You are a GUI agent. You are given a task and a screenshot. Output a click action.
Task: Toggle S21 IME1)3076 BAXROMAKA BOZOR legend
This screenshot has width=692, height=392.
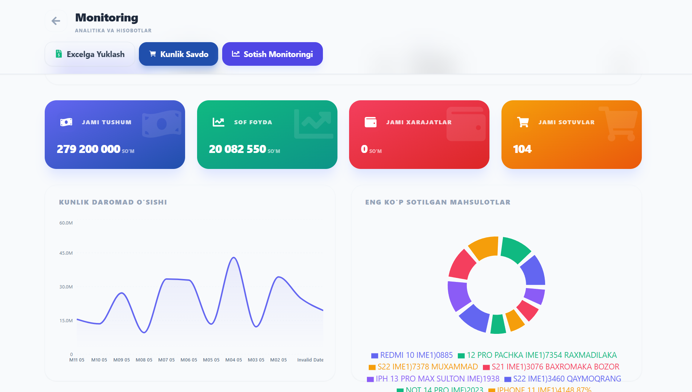(x=551, y=367)
